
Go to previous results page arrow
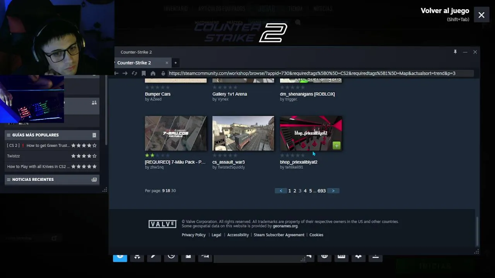(281, 191)
